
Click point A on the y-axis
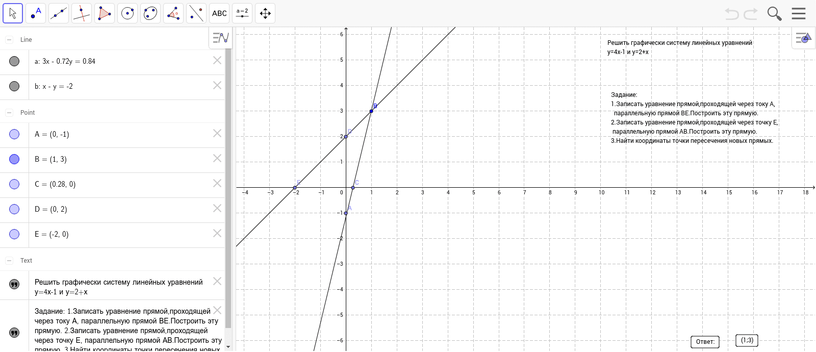(x=346, y=213)
